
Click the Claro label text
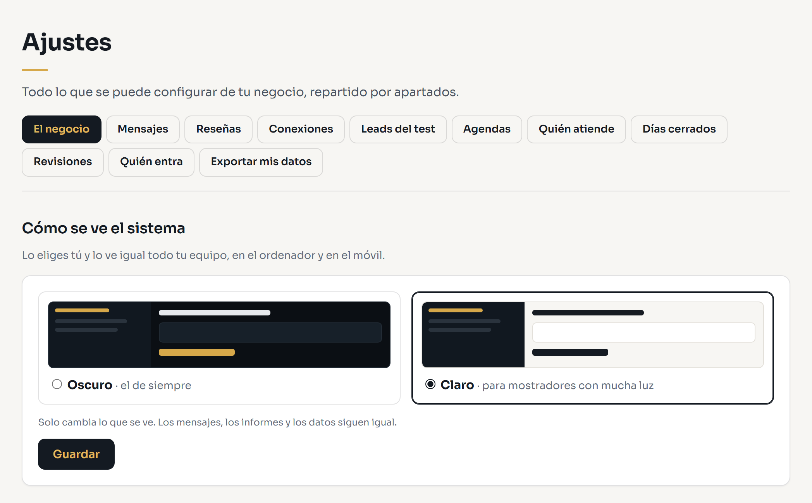(457, 385)
